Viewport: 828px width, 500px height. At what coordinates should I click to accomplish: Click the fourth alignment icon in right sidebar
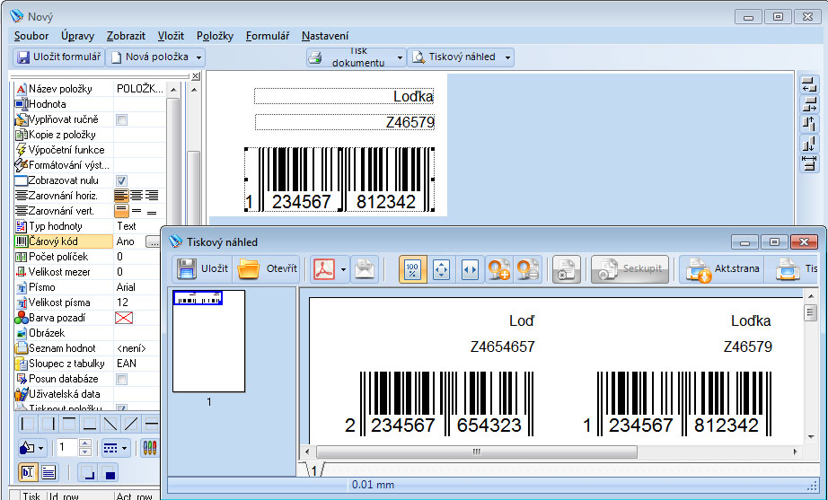click(x=809, y=143)
